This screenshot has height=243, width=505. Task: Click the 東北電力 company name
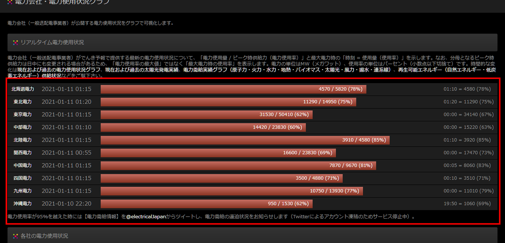coord(23,102)
